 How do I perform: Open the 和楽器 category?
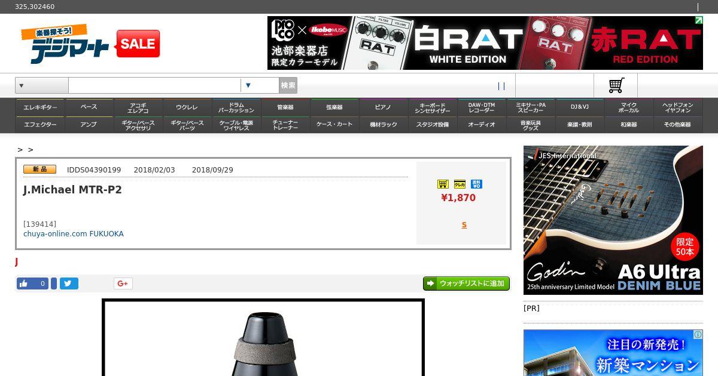click(x=628, y=125)
